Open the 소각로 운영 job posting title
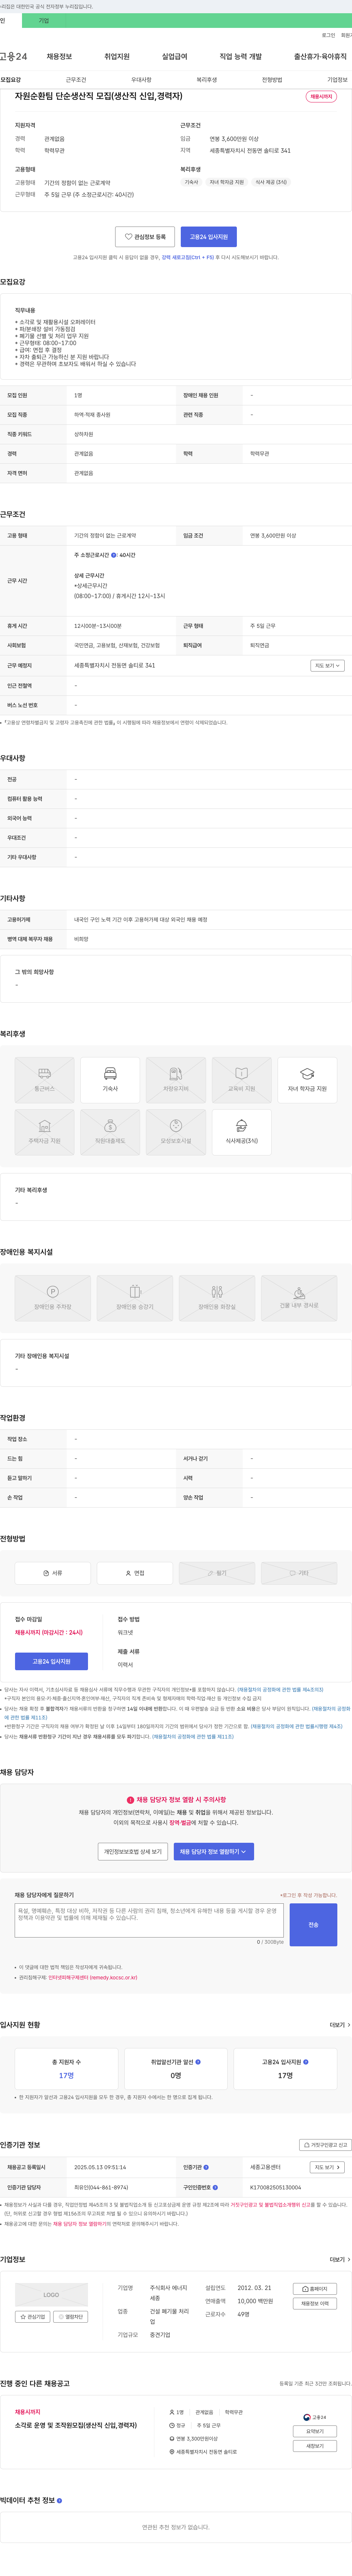The width and height of the screenshot is (352, 2576). [x=76, y=2425]
